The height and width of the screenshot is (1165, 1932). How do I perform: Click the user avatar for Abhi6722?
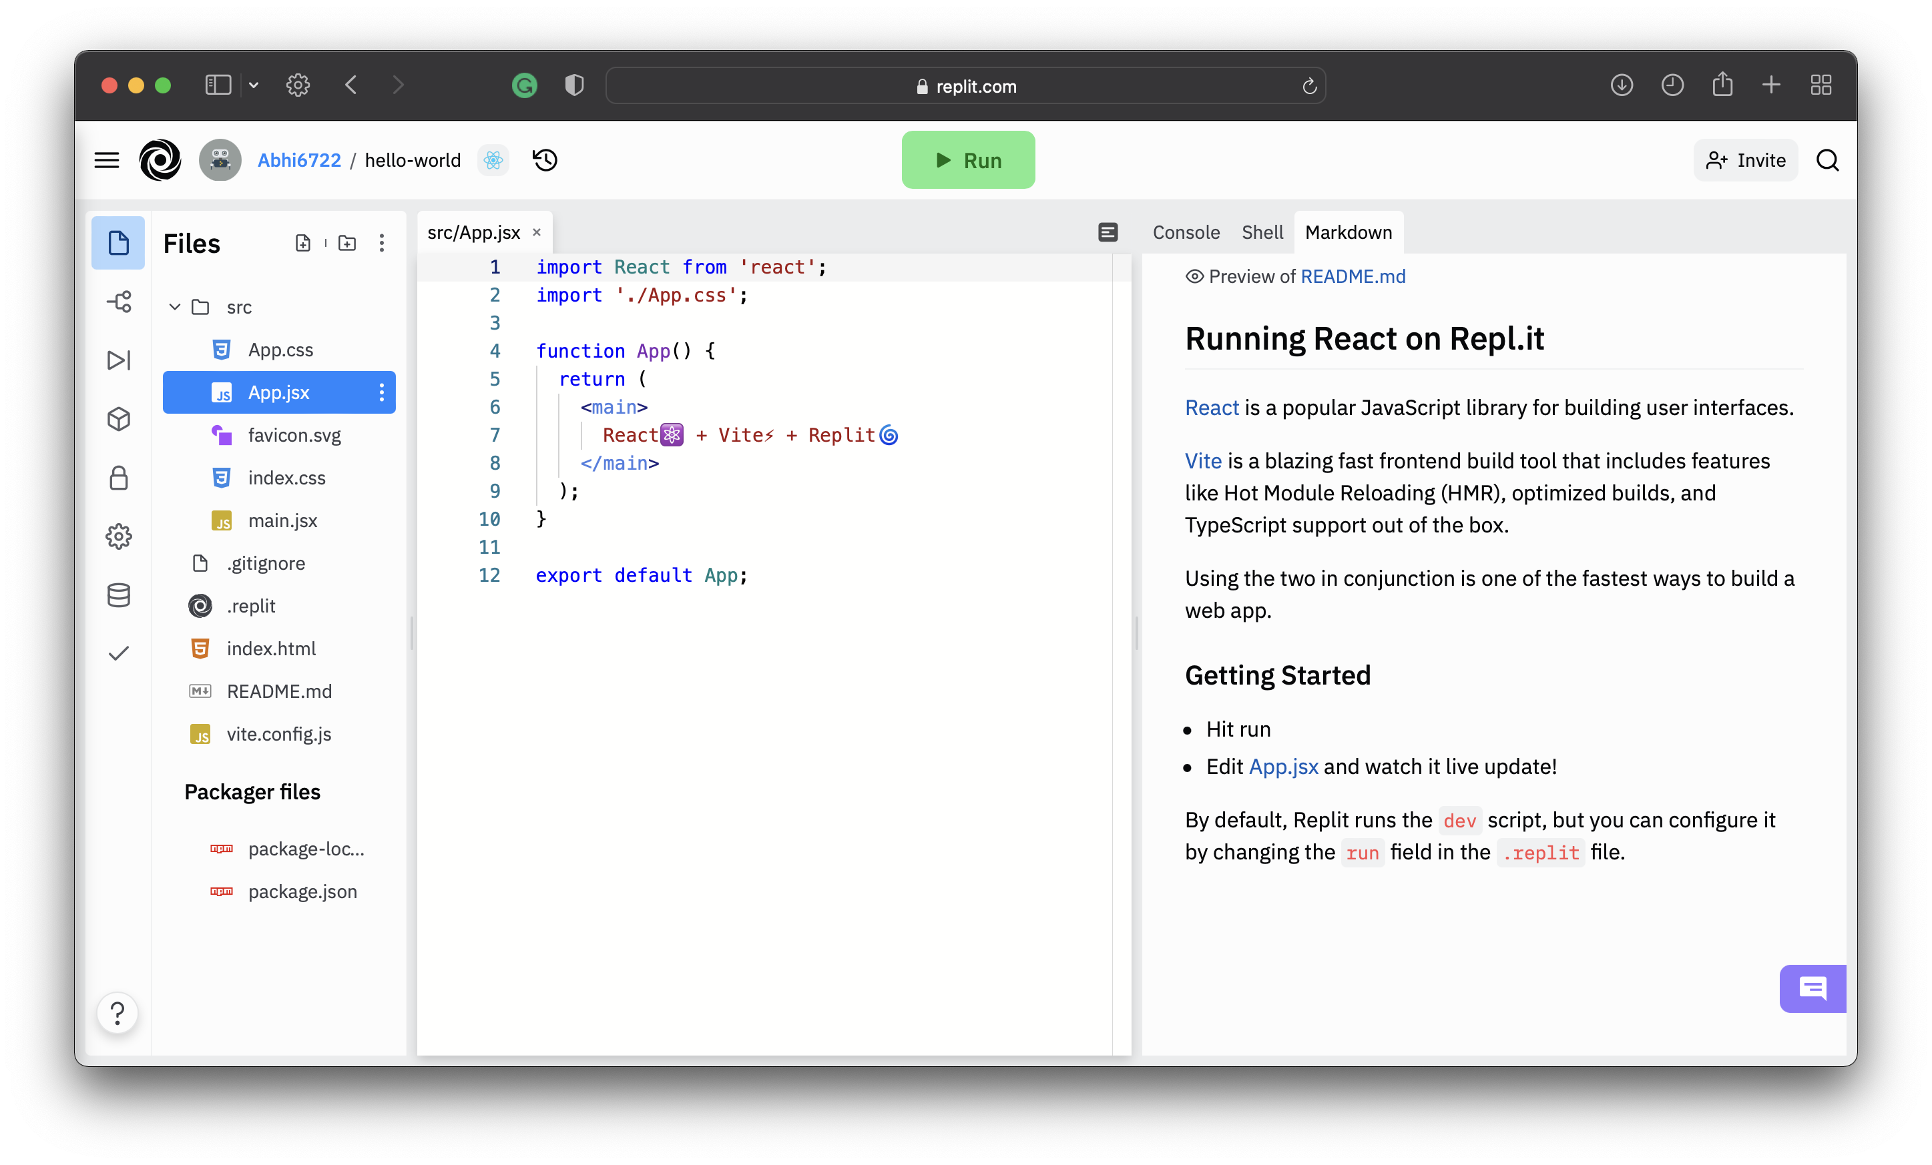tap(220, 160)
